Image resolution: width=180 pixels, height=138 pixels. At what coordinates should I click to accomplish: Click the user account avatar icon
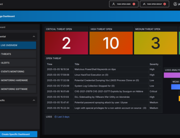point(175,4)
